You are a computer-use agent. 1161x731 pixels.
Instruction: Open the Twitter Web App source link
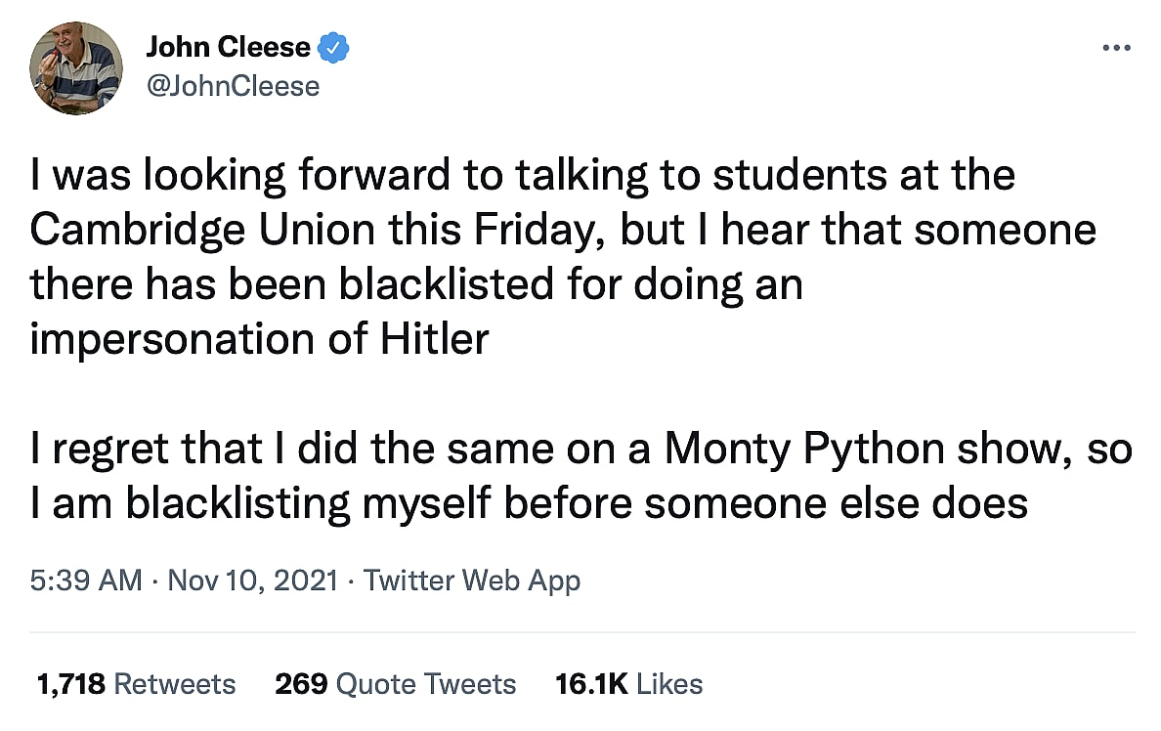(472, 580)
